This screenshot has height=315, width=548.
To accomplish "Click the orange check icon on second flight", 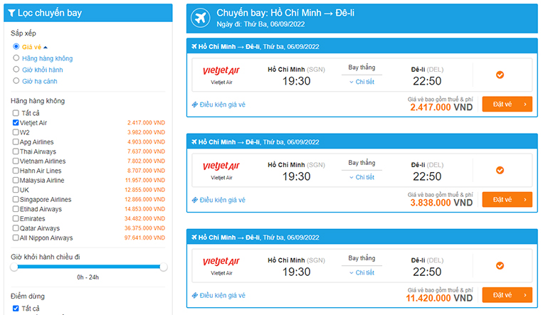I will 500,170.
